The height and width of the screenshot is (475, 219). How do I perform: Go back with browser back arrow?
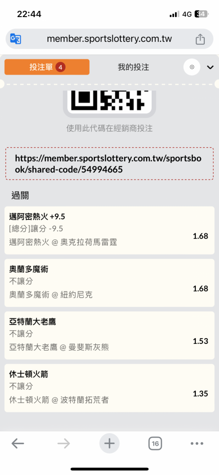(x=18, y=444)
